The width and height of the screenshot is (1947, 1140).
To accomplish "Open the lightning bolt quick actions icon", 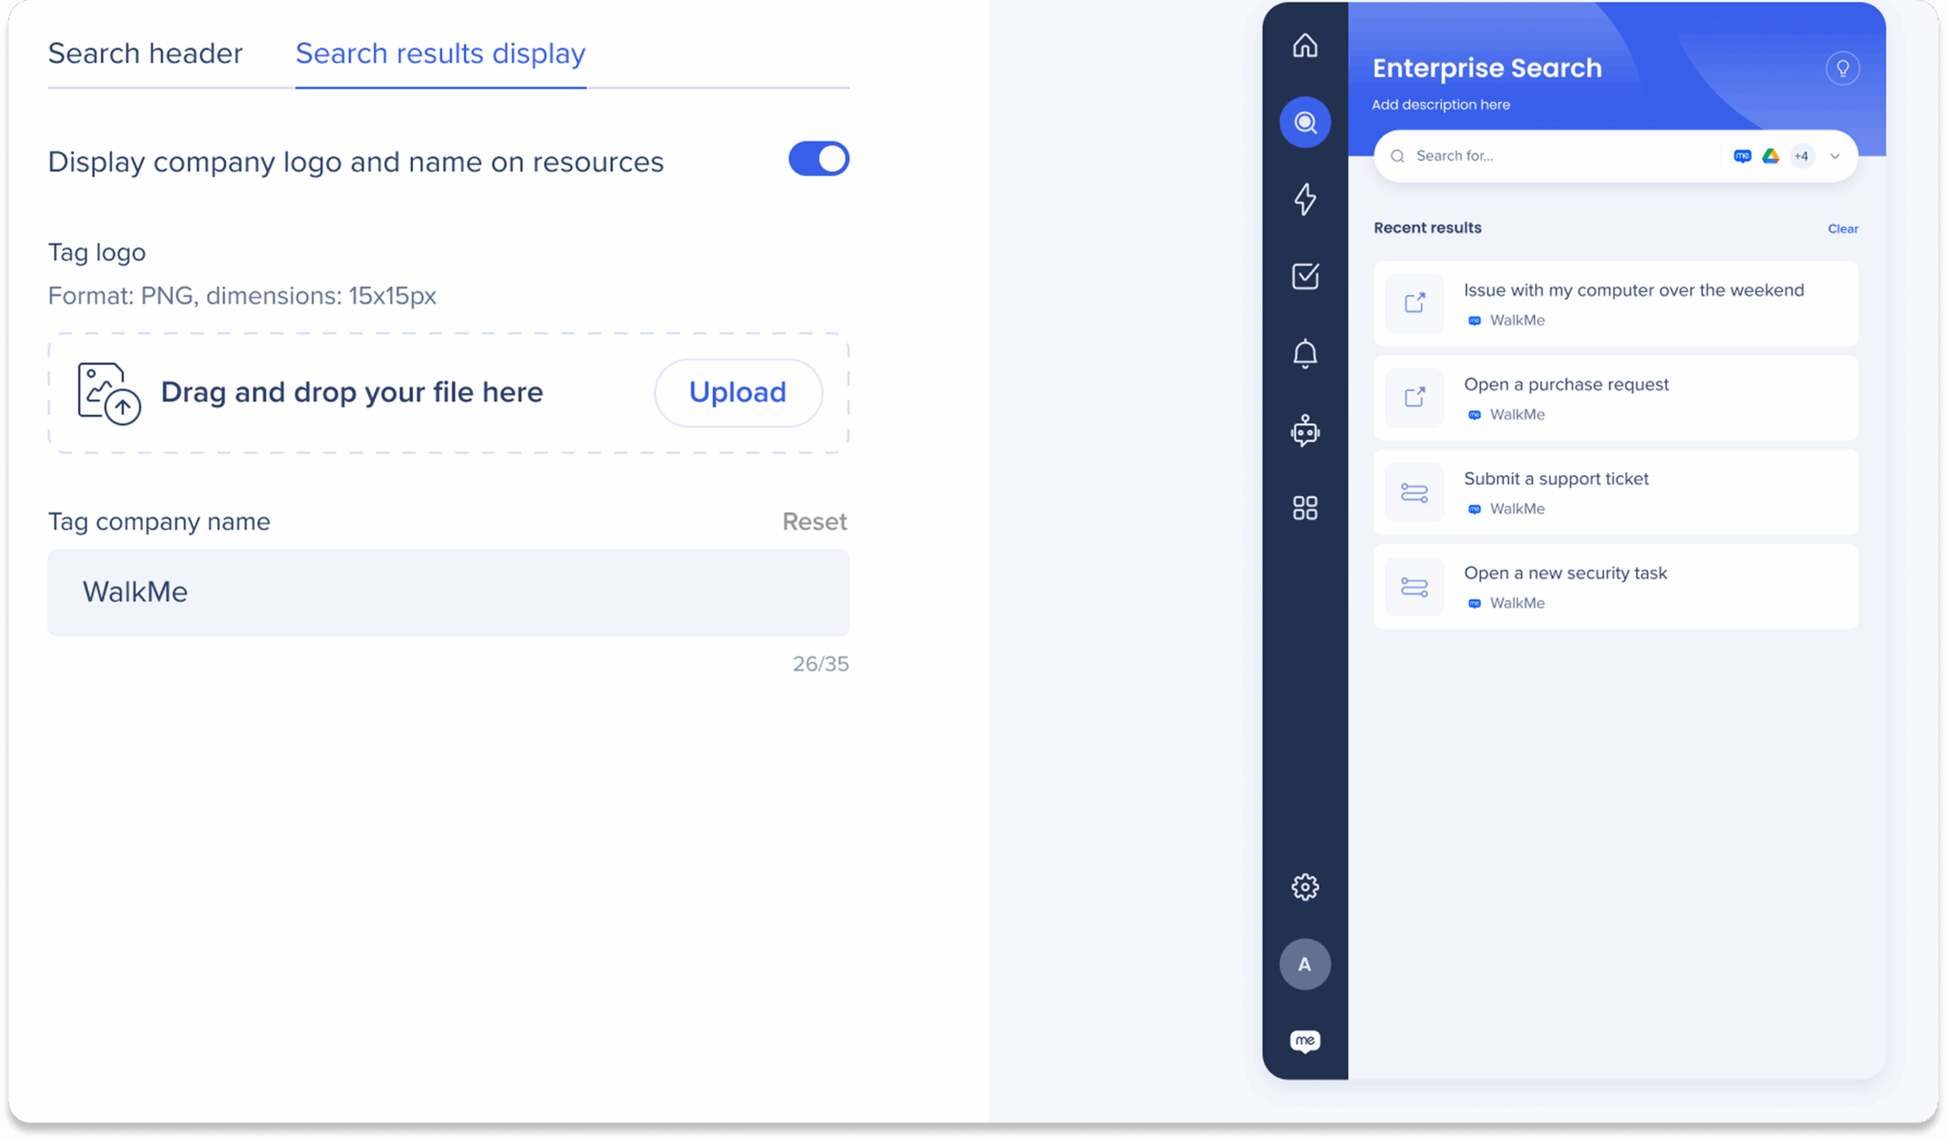I will click(x=1305, y=199).
